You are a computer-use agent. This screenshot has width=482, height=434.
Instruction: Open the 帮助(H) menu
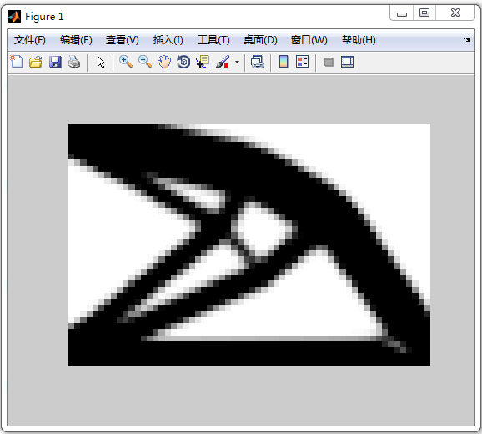coord(359,40)
